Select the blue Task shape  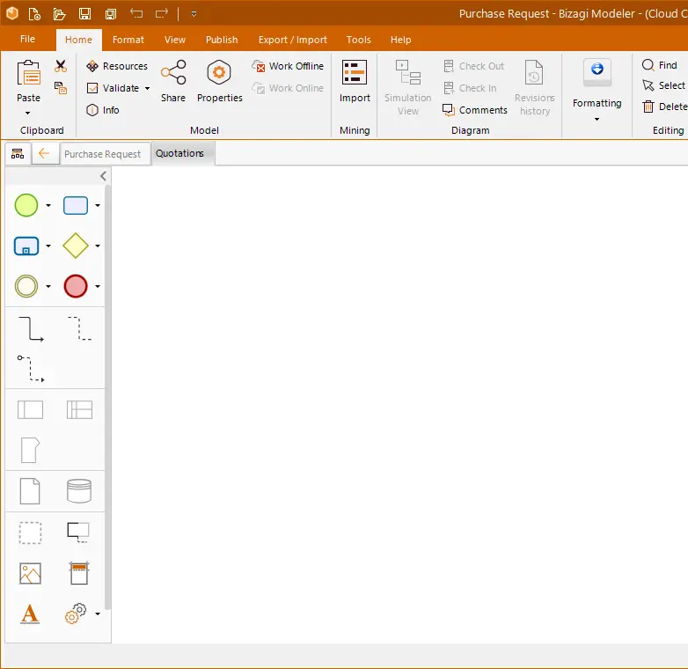coord(76,205)
